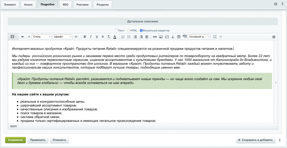Image resolution: width=287 pixels, height=148 pixels.
Task: Switch editor to fullscreen mode
Action: (215, 37)
